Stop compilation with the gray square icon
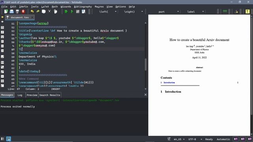Screen dimensions: 253x142 click(x=77, y=11)
